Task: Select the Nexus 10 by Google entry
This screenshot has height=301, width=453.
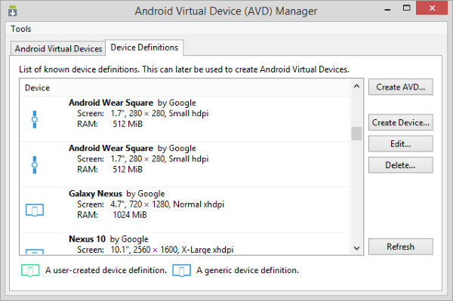Action: [x=185, y=244]
